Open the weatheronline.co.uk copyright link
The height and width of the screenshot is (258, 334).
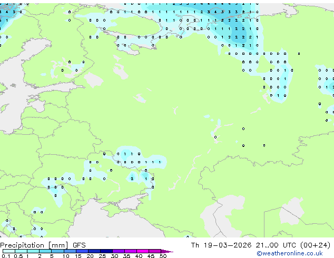[290, 253]
